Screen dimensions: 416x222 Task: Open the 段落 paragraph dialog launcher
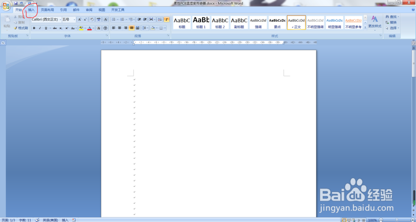click(168, 35)
